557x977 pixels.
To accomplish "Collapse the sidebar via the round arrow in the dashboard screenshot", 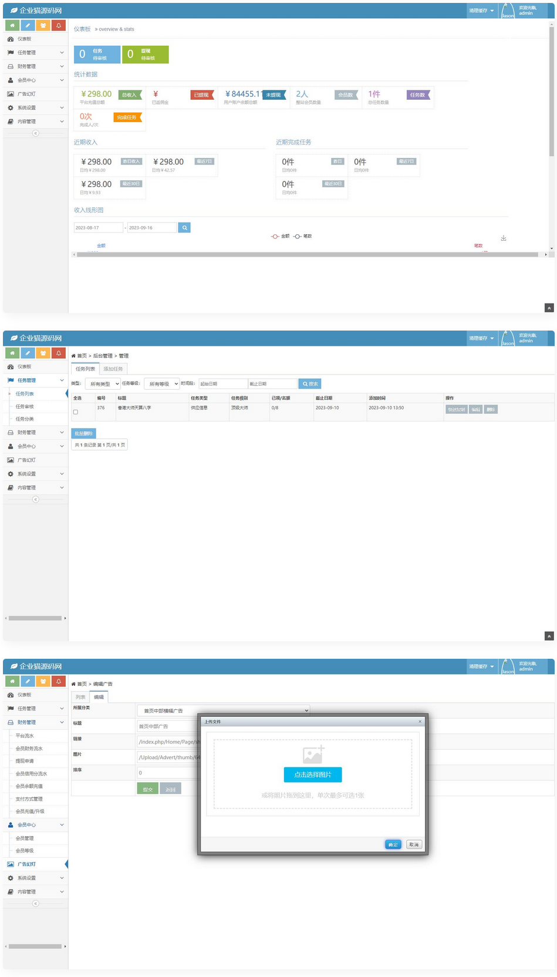I will (x=35, y=133).
